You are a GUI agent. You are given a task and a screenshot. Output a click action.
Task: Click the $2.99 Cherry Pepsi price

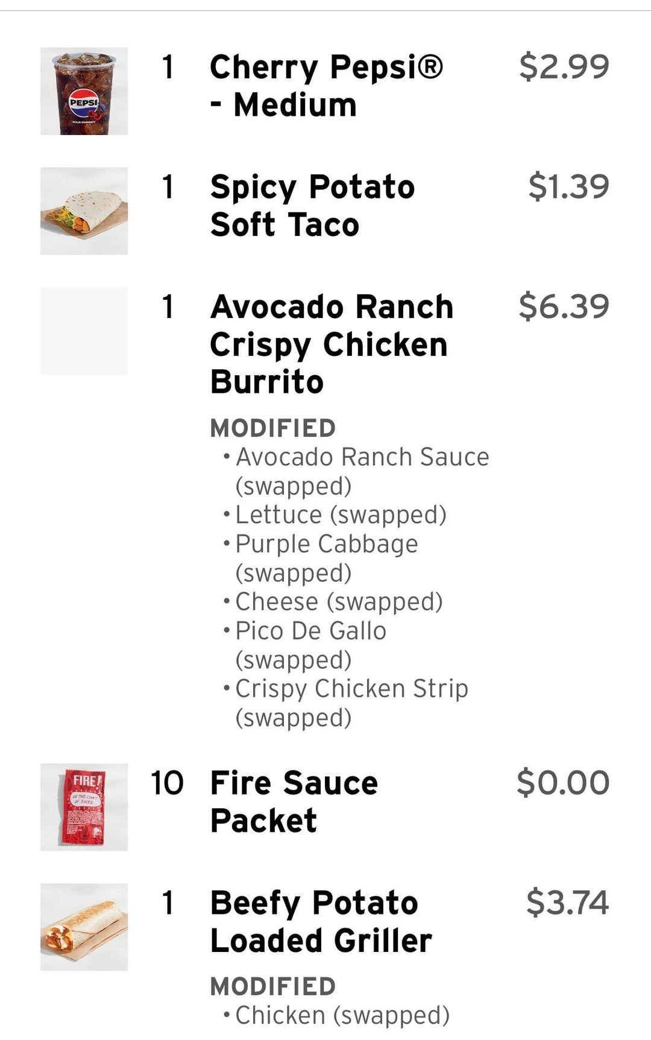click(564, 66)
